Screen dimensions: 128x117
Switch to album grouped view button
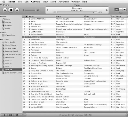click(x=121, y=10)
